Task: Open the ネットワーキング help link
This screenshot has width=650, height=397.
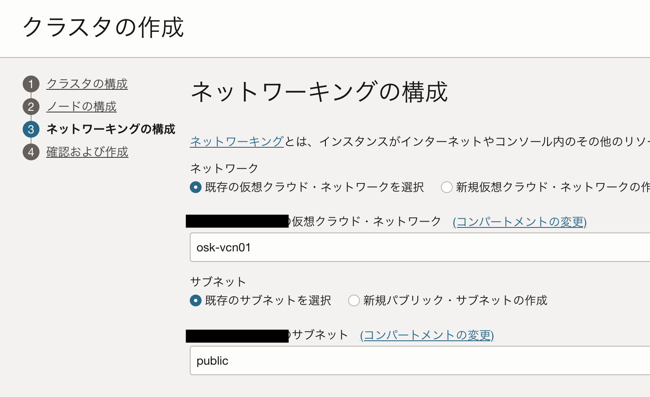Action: (237, 141)
